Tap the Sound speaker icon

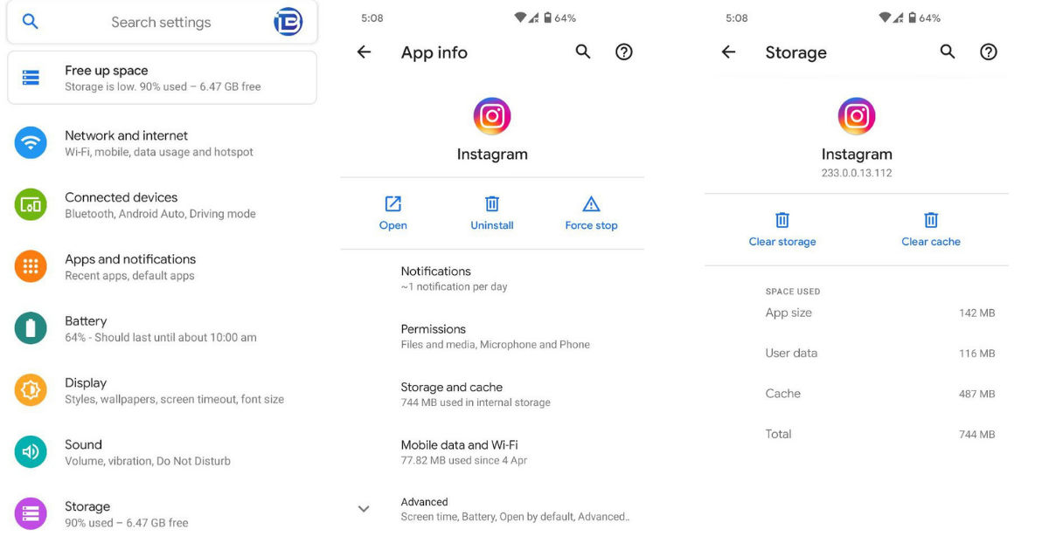tap(31, 451)
